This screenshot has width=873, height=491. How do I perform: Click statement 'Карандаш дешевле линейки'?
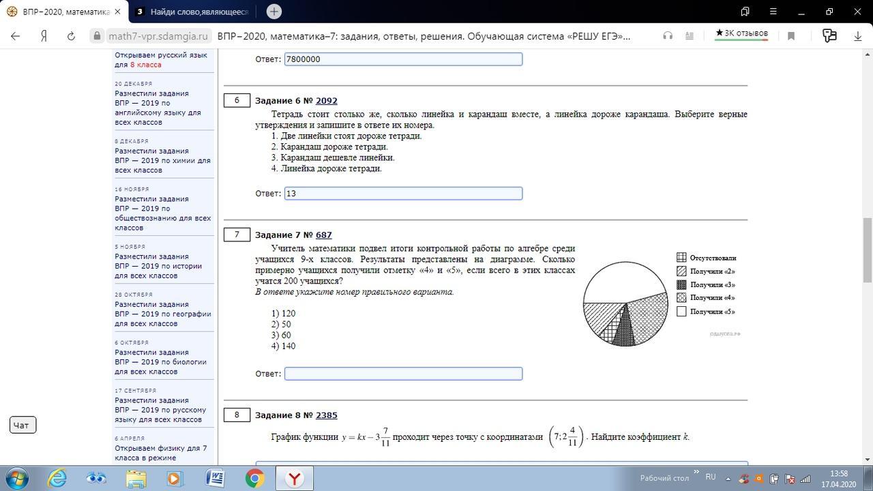333,158
